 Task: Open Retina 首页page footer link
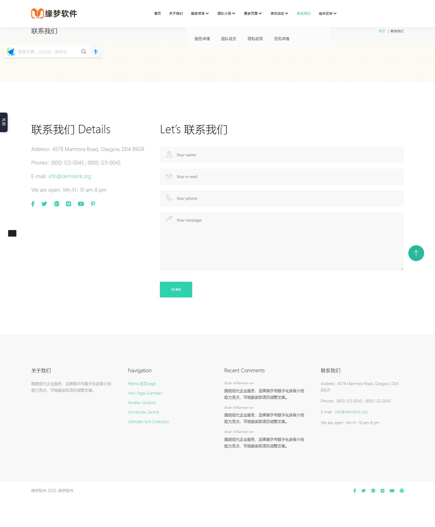click(142, 383)
